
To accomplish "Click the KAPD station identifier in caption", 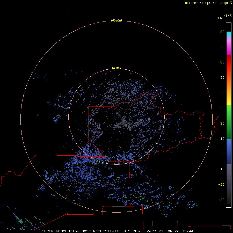I will tap(151, 231).
